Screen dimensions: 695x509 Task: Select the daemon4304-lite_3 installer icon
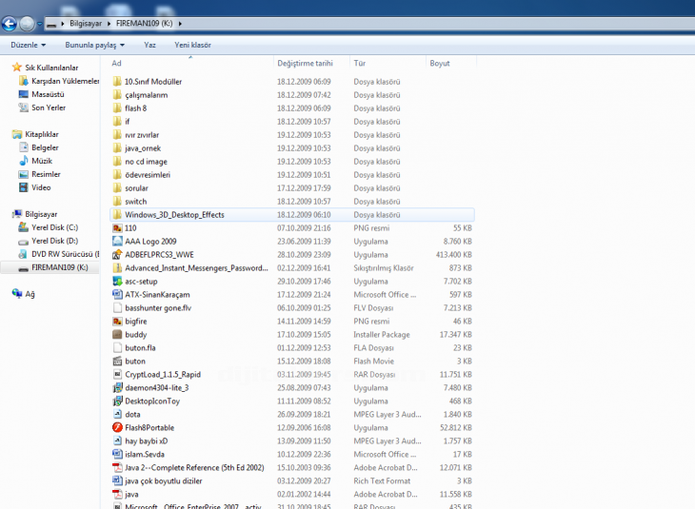point(117,387)
